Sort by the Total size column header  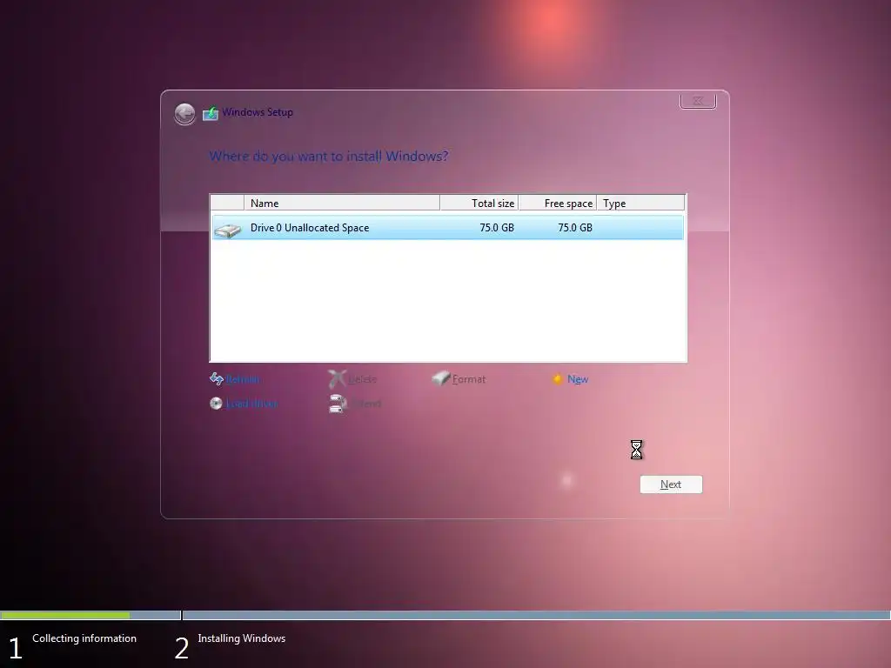479,203
